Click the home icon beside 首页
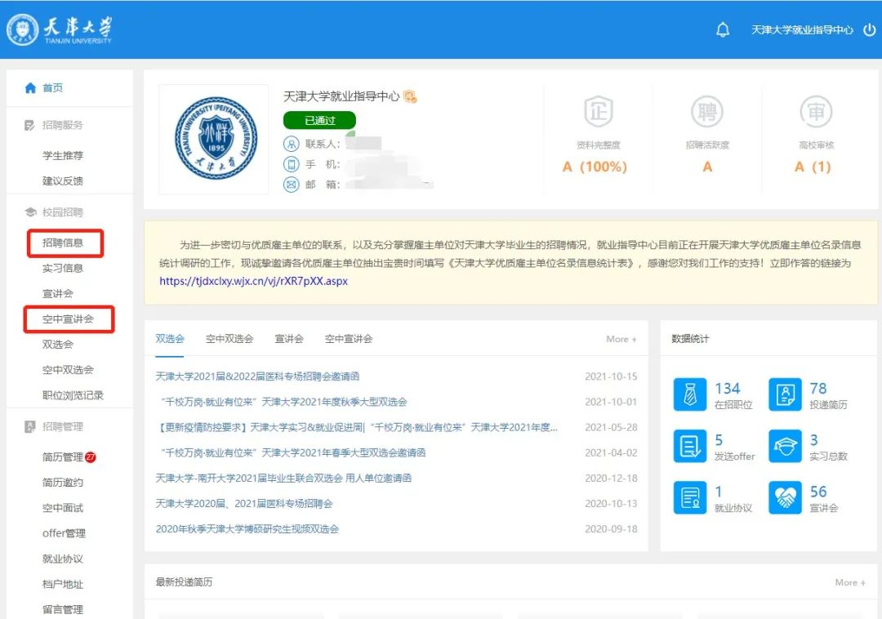This screenshot has width=882, height=619. 31,88
